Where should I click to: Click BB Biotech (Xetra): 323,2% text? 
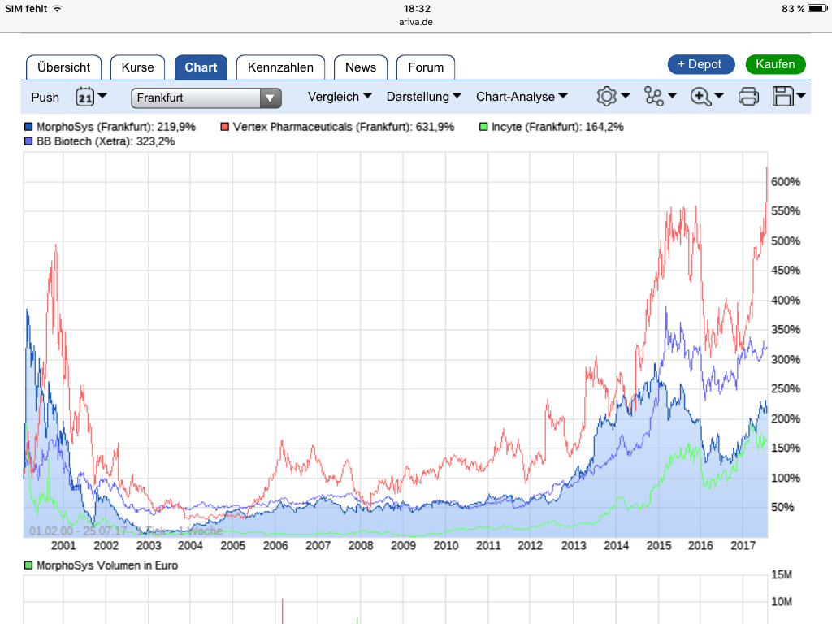(105, 141)
